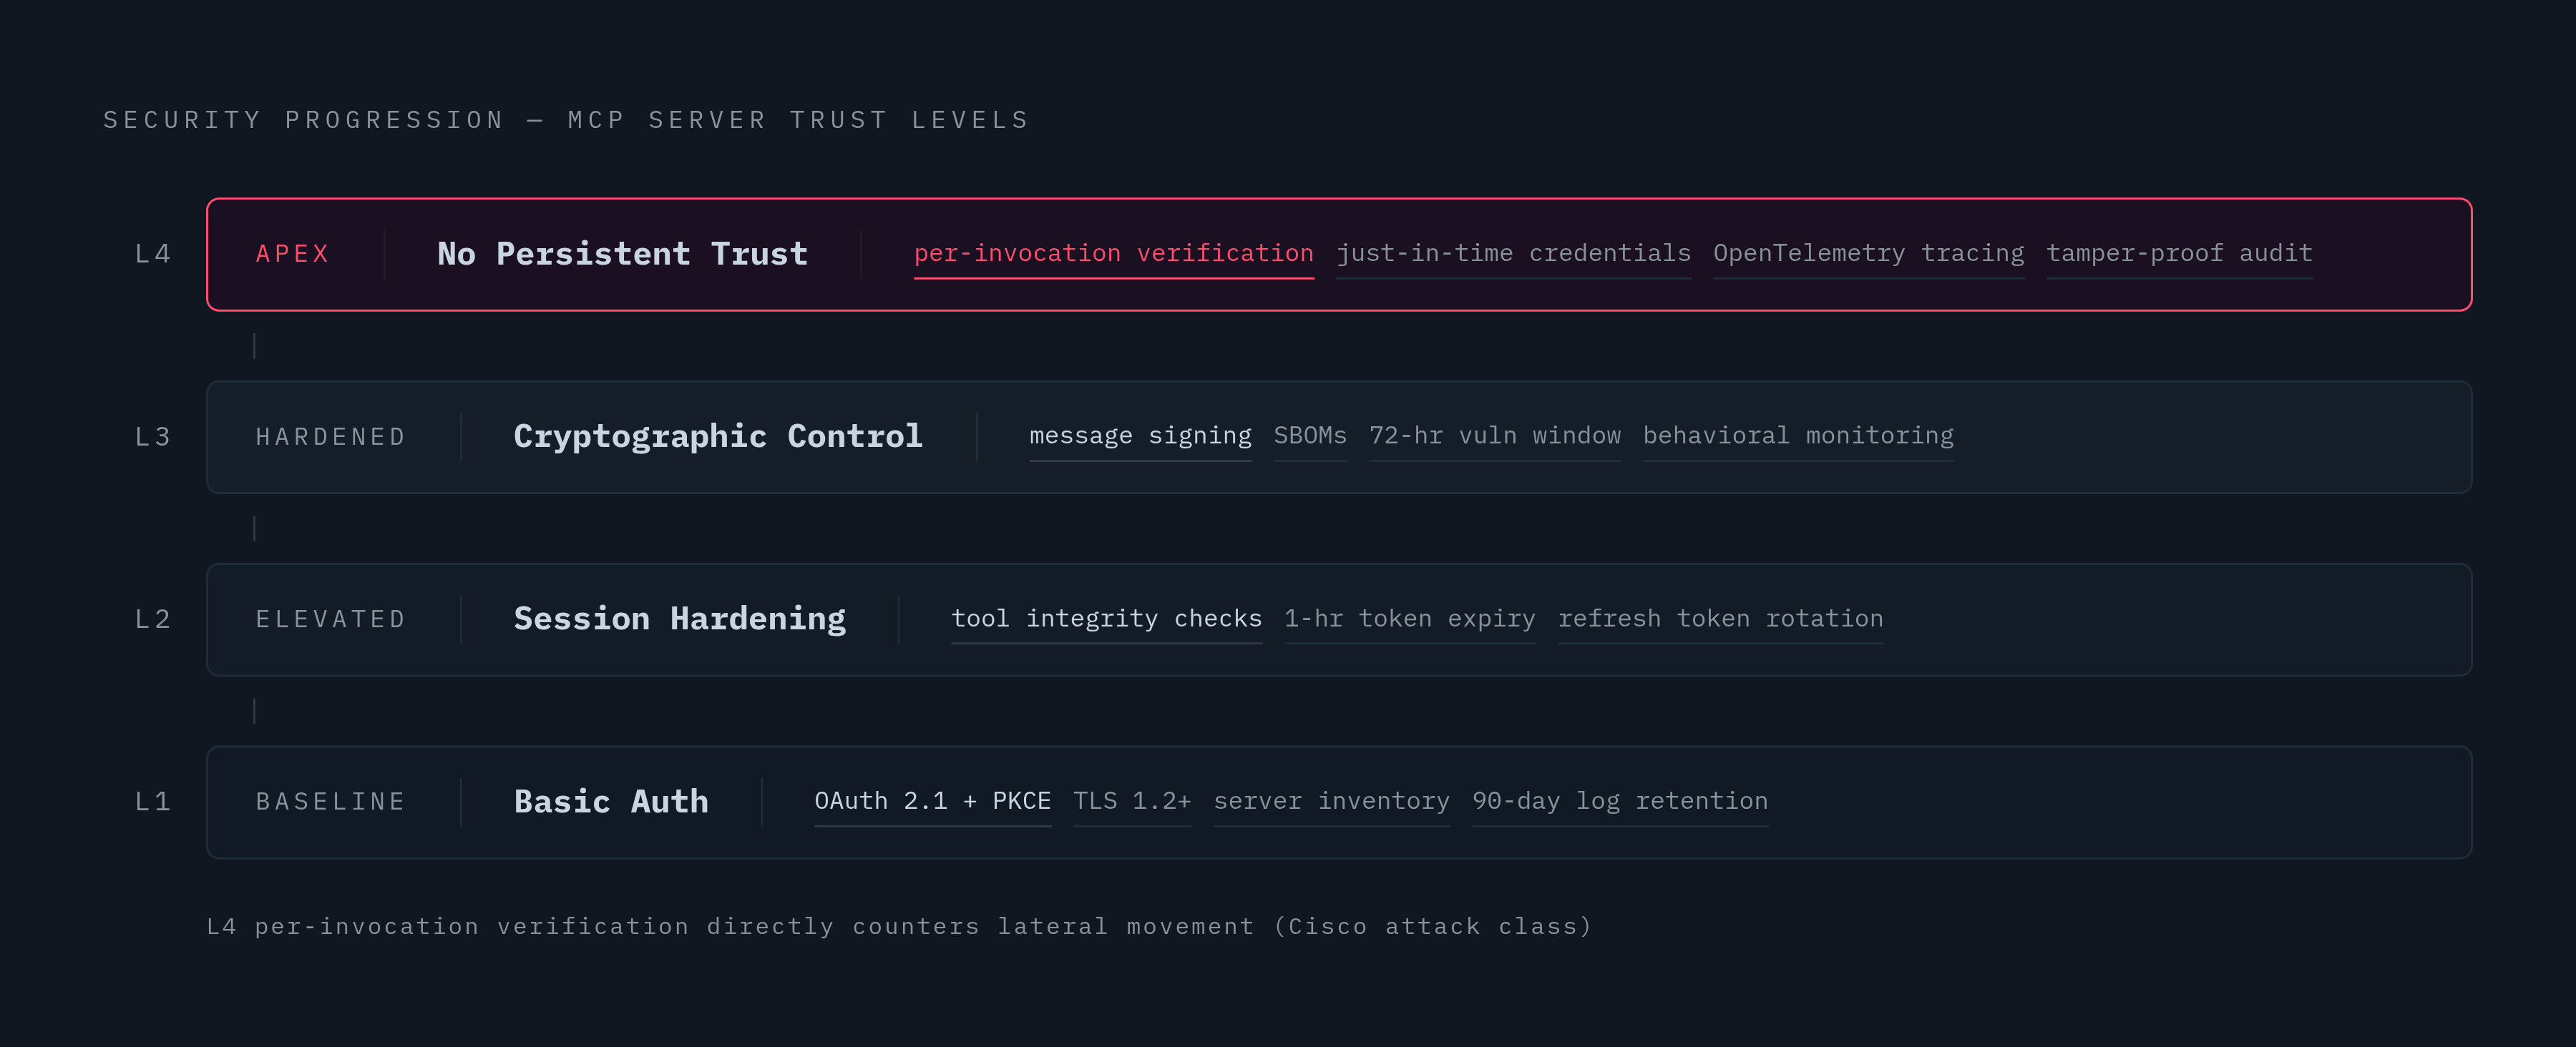Select the 'Cryptographic Control' title
The image size is (2576, 1047).
717,436
